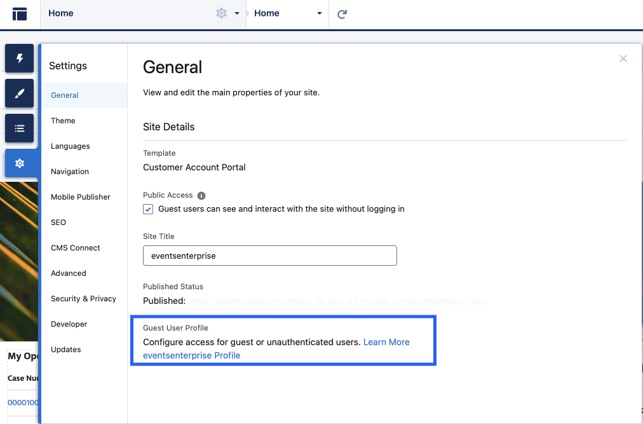Viewport: 643px width, 424px height.
Task: Open Security & Privacy settings
Action: pyautogui.click(x=83, y=299)
